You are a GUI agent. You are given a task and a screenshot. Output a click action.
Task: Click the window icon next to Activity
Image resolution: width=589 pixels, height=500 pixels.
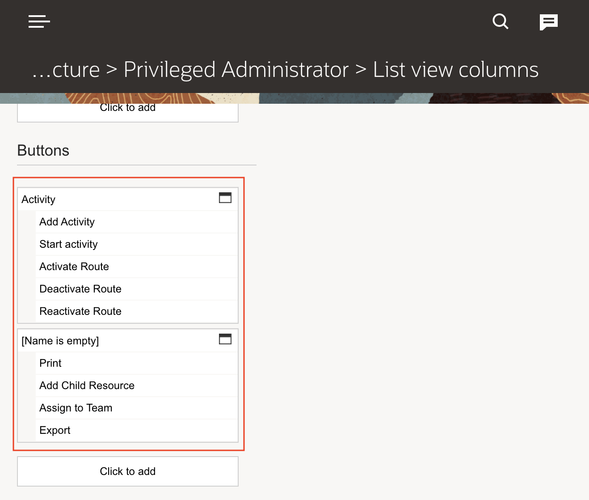[x=225, y=198]
